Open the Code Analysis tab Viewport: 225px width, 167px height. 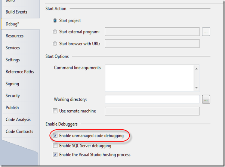[18, 120]
